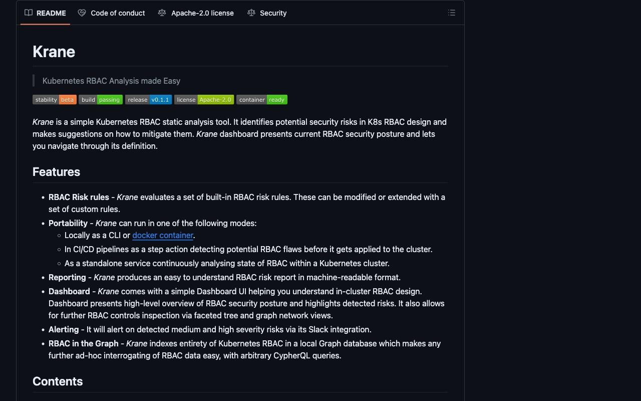Click the 'RBAC in the Graph' bold text
Screen dimensions: 641x401
coord(84,343)
